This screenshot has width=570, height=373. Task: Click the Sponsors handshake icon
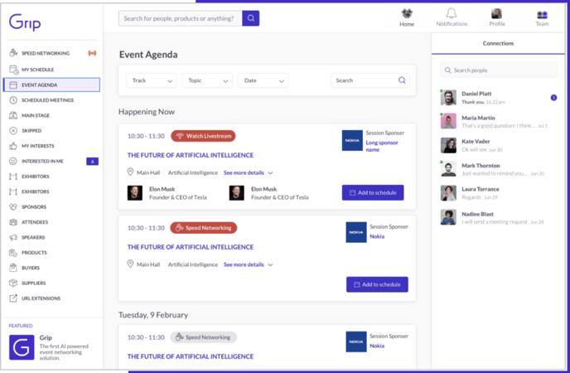coord(13,207)
